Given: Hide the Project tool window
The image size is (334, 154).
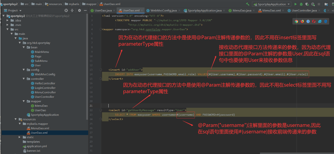Looking at the screenshot, I should pos(85,10).
